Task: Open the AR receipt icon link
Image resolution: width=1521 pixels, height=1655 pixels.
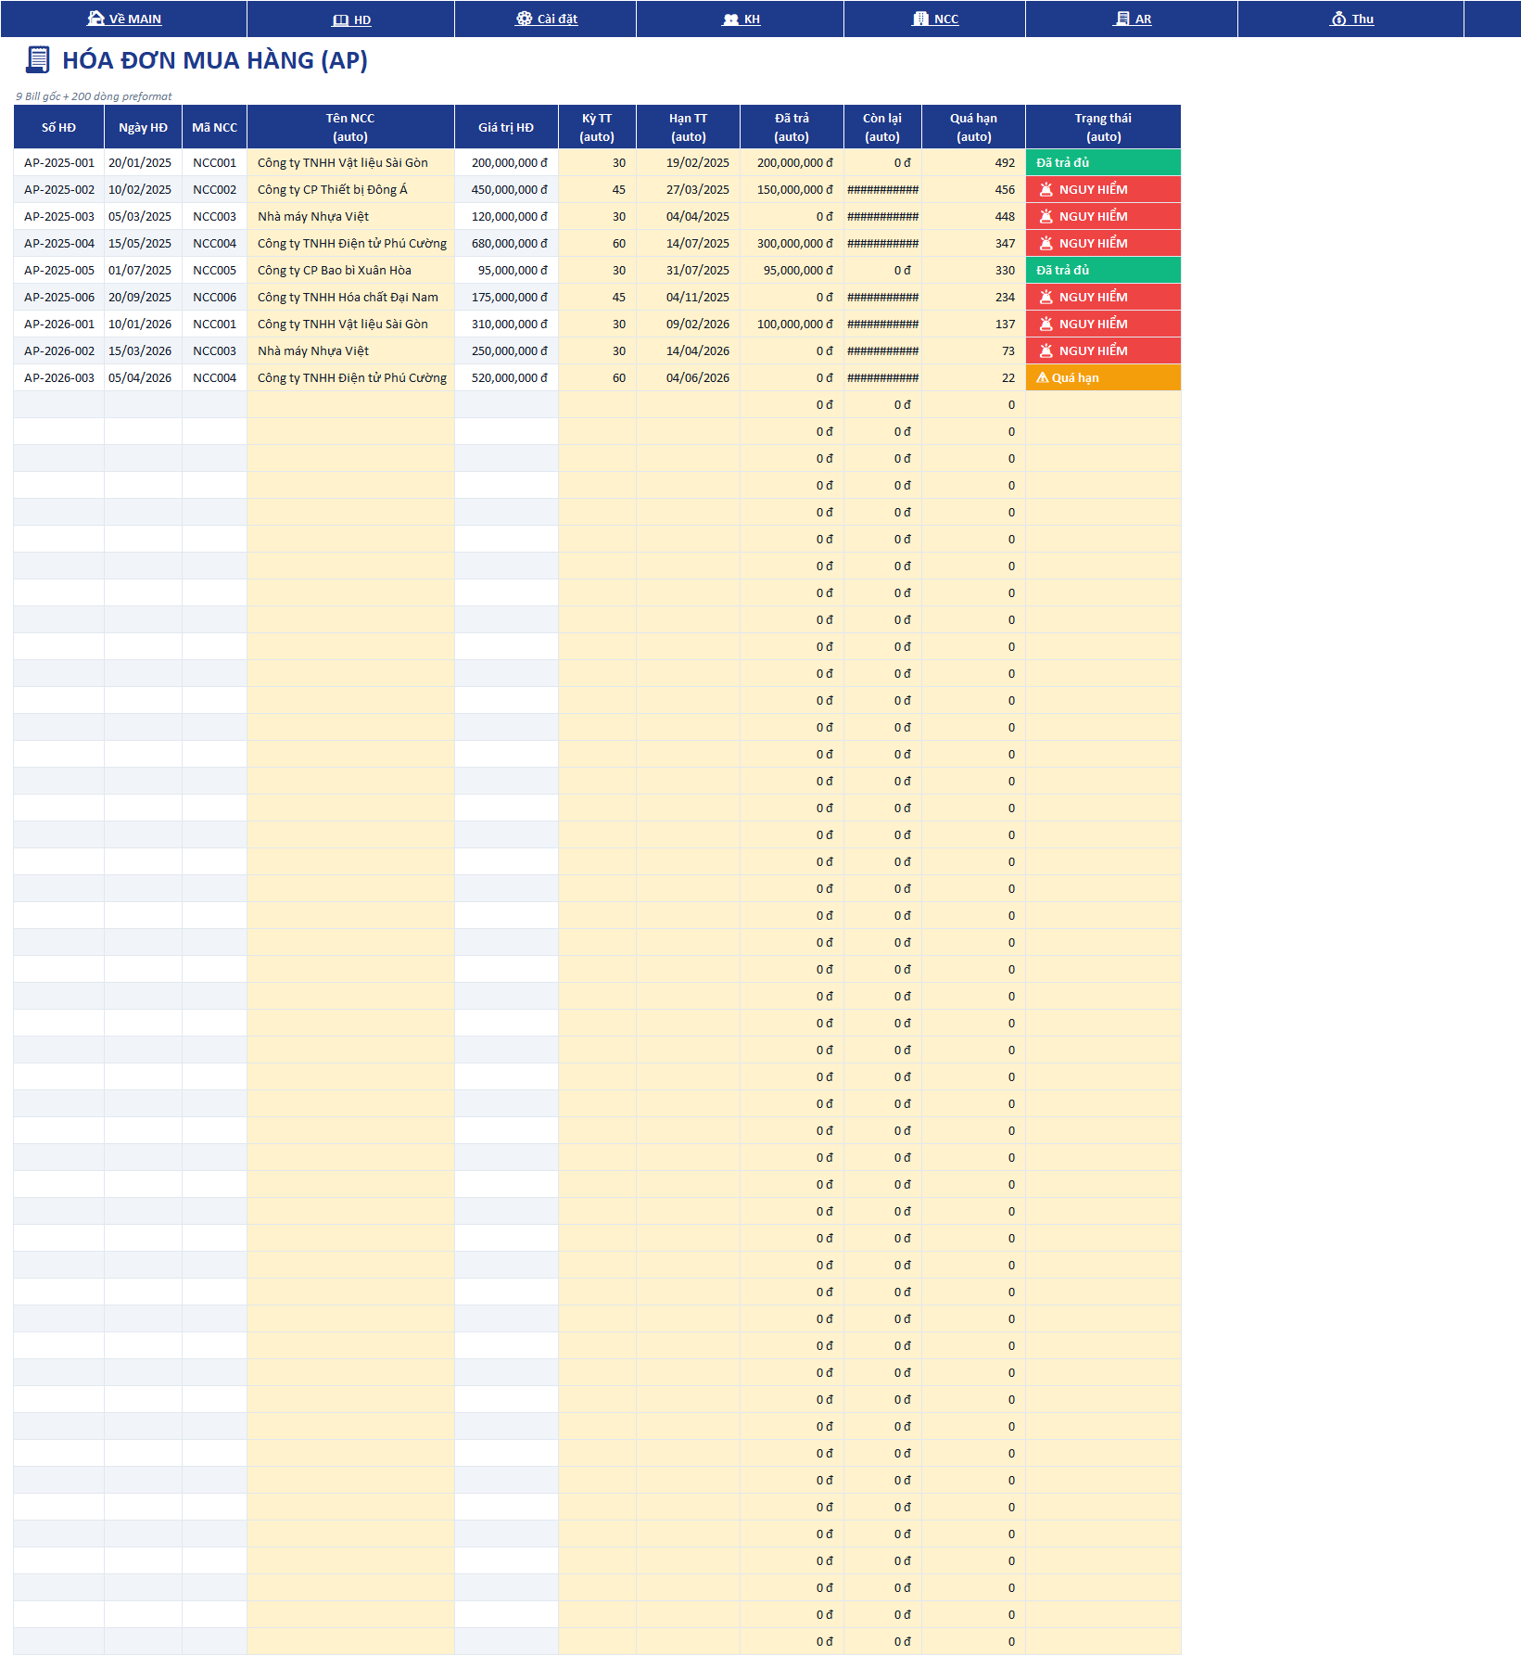Action: [1132, 19]
